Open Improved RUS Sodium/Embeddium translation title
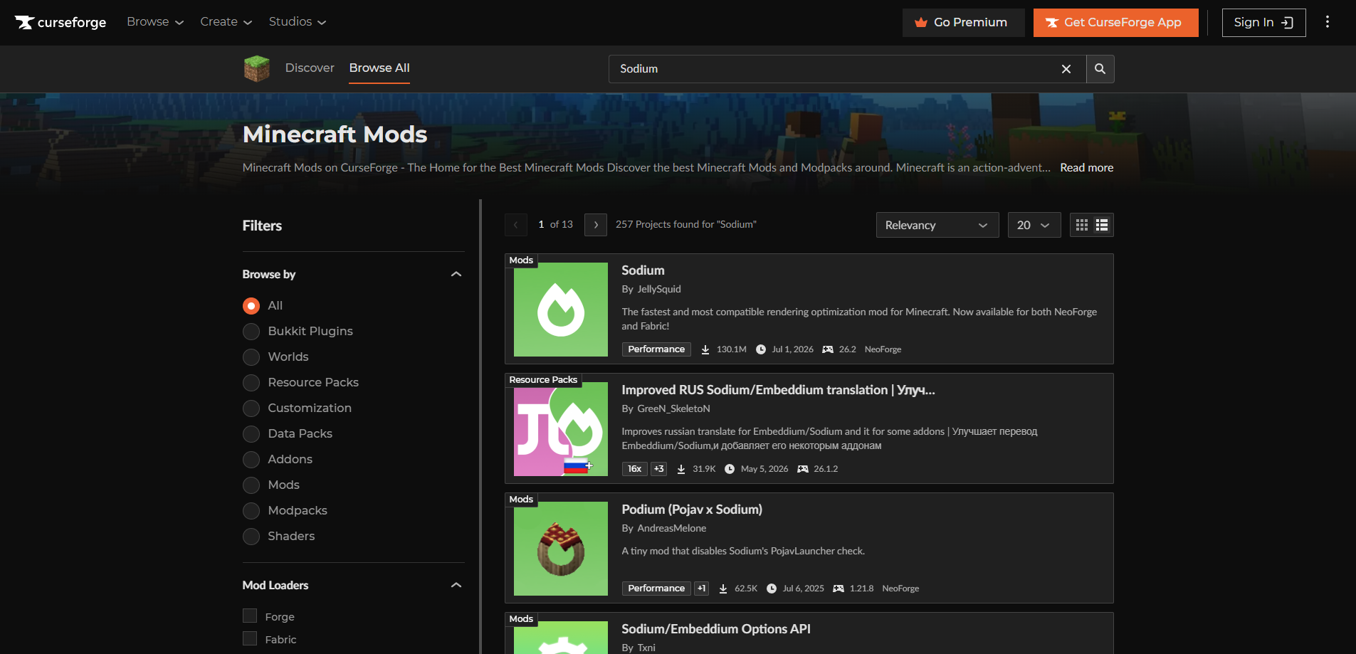 pyautogui.click(x=778, y=390)
